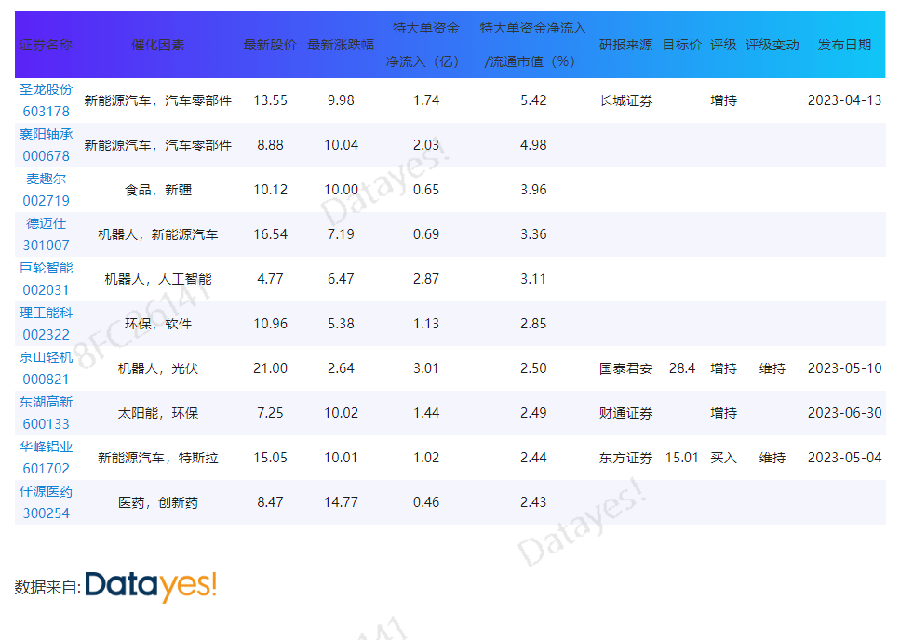Click 巨轮智能 net inflow 2.87
This screenshot has width=900, height=640.
pyautogui.click(x=426, y=279)
